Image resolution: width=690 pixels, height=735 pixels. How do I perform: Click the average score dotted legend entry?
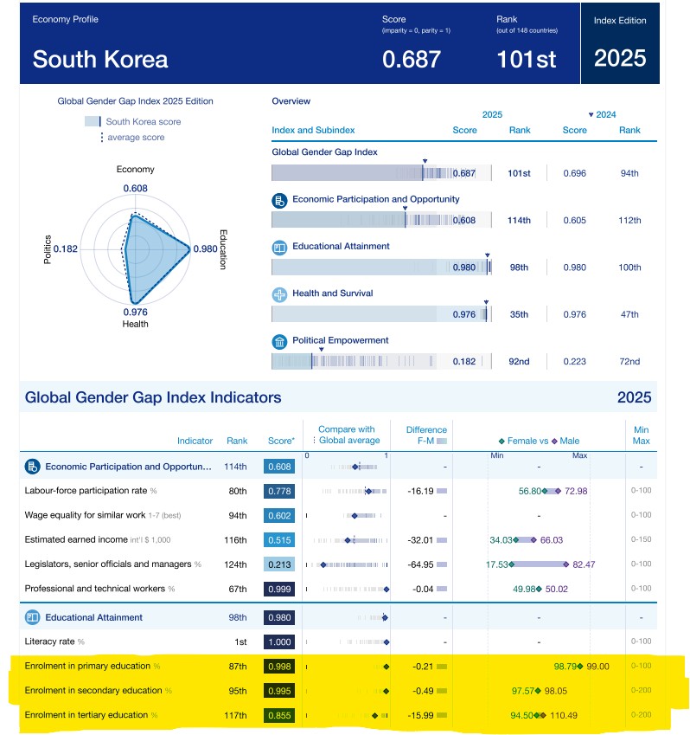point(135,138)
